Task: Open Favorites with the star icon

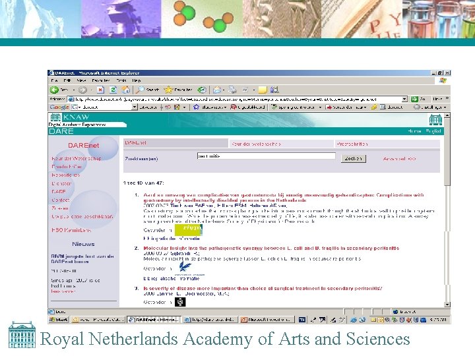Action: 168,90
